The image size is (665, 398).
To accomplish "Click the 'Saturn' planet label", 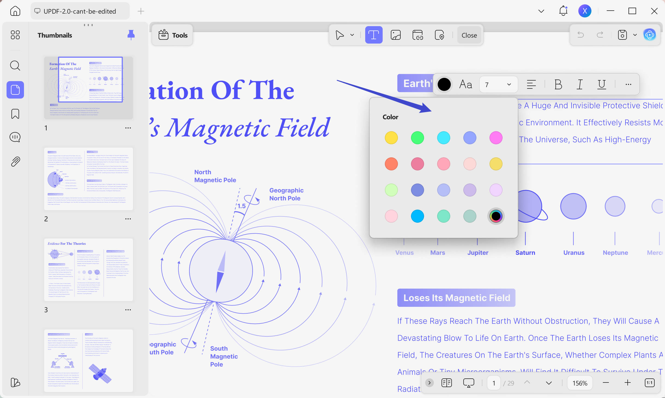I will click(x=525, y=253).
